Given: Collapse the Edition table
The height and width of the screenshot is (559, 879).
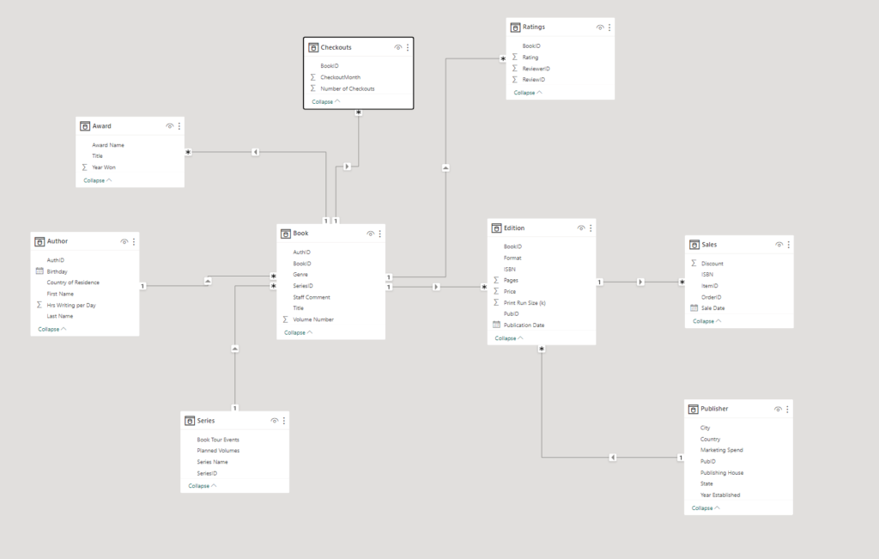Looking at the screenshot, I should [x=509, y=338].
